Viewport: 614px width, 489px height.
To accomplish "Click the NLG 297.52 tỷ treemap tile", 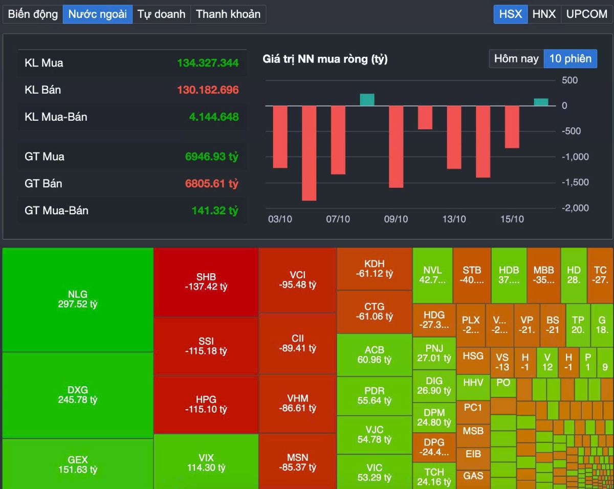I will (78, 300).
